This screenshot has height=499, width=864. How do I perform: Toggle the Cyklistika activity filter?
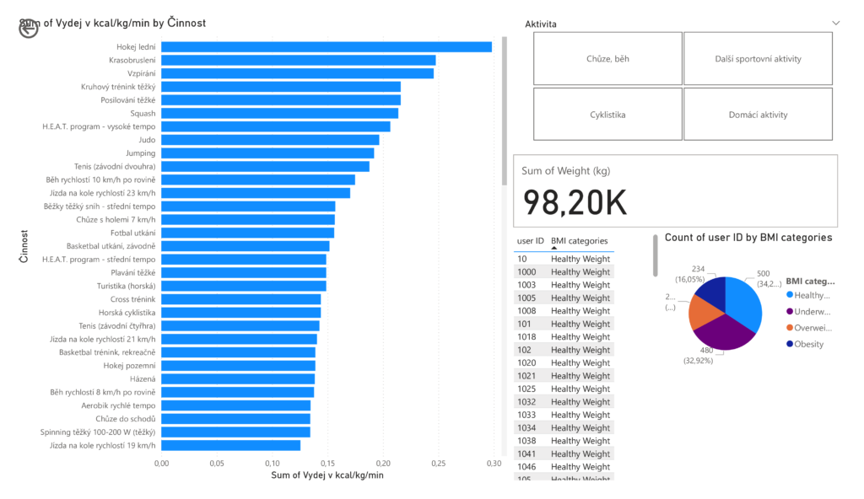tap(607, 114)
